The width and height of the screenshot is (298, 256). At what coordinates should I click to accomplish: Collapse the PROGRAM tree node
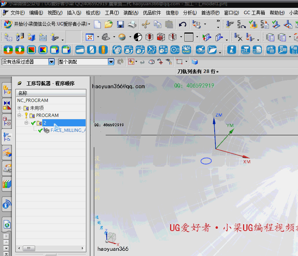[19, 115]
